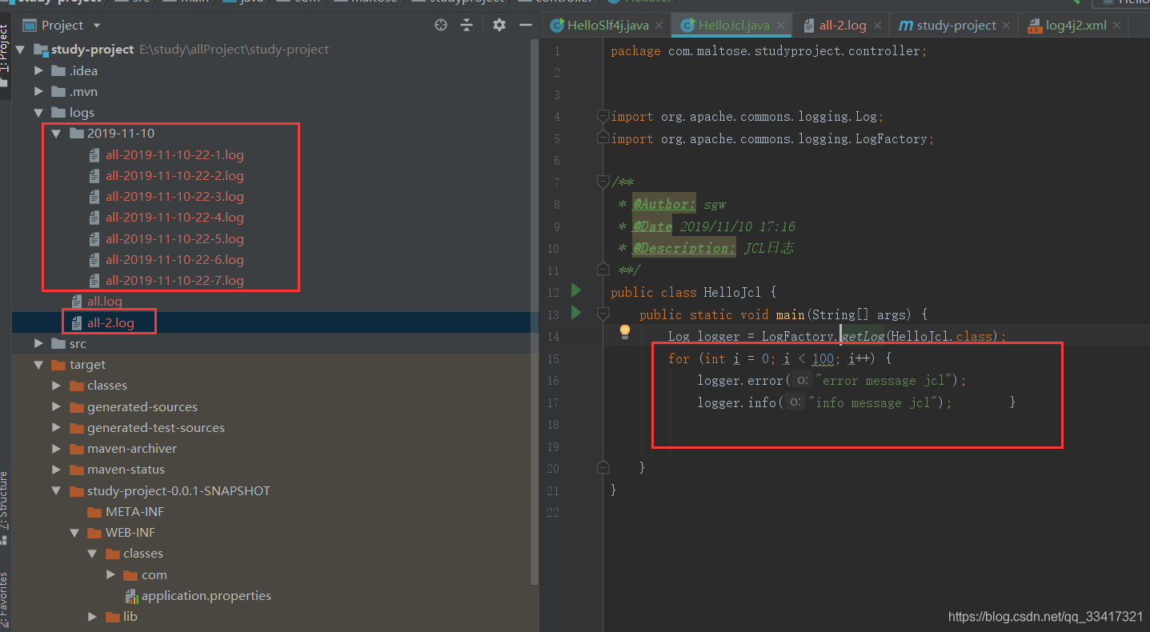
Task: Select the META-INF folder
Action: pyautogui.click(x=134, y=511)
